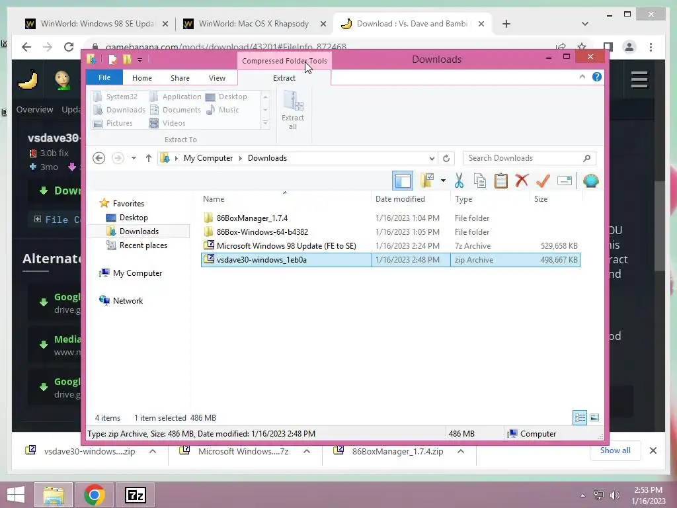Click Favorites star heading in sidebar
The width and height of the screenshot is (677, 508).
coord(128,204)
